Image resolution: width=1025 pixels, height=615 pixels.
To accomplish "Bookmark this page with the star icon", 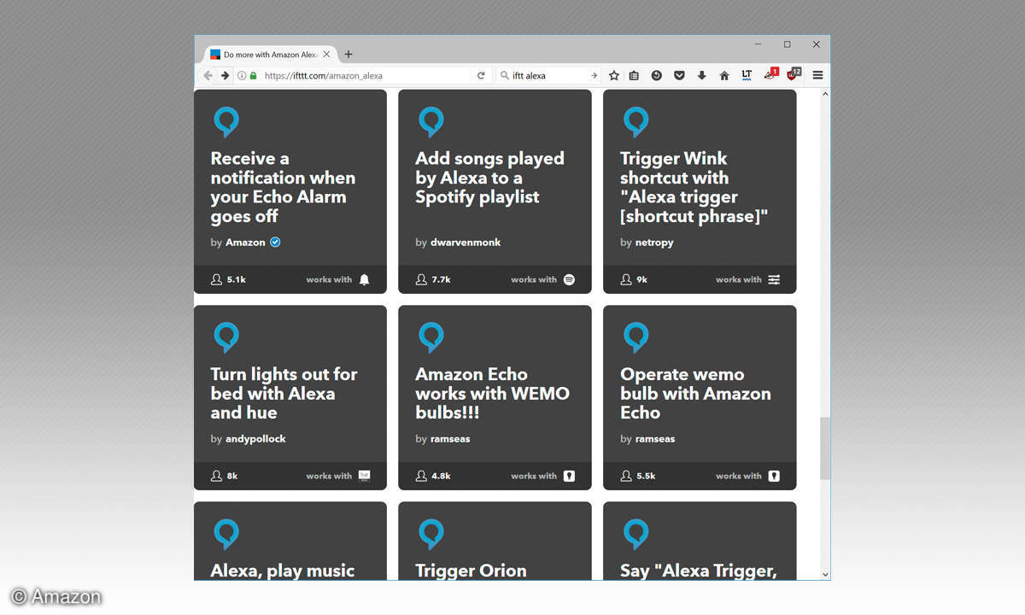I will [x=613, y=75].
